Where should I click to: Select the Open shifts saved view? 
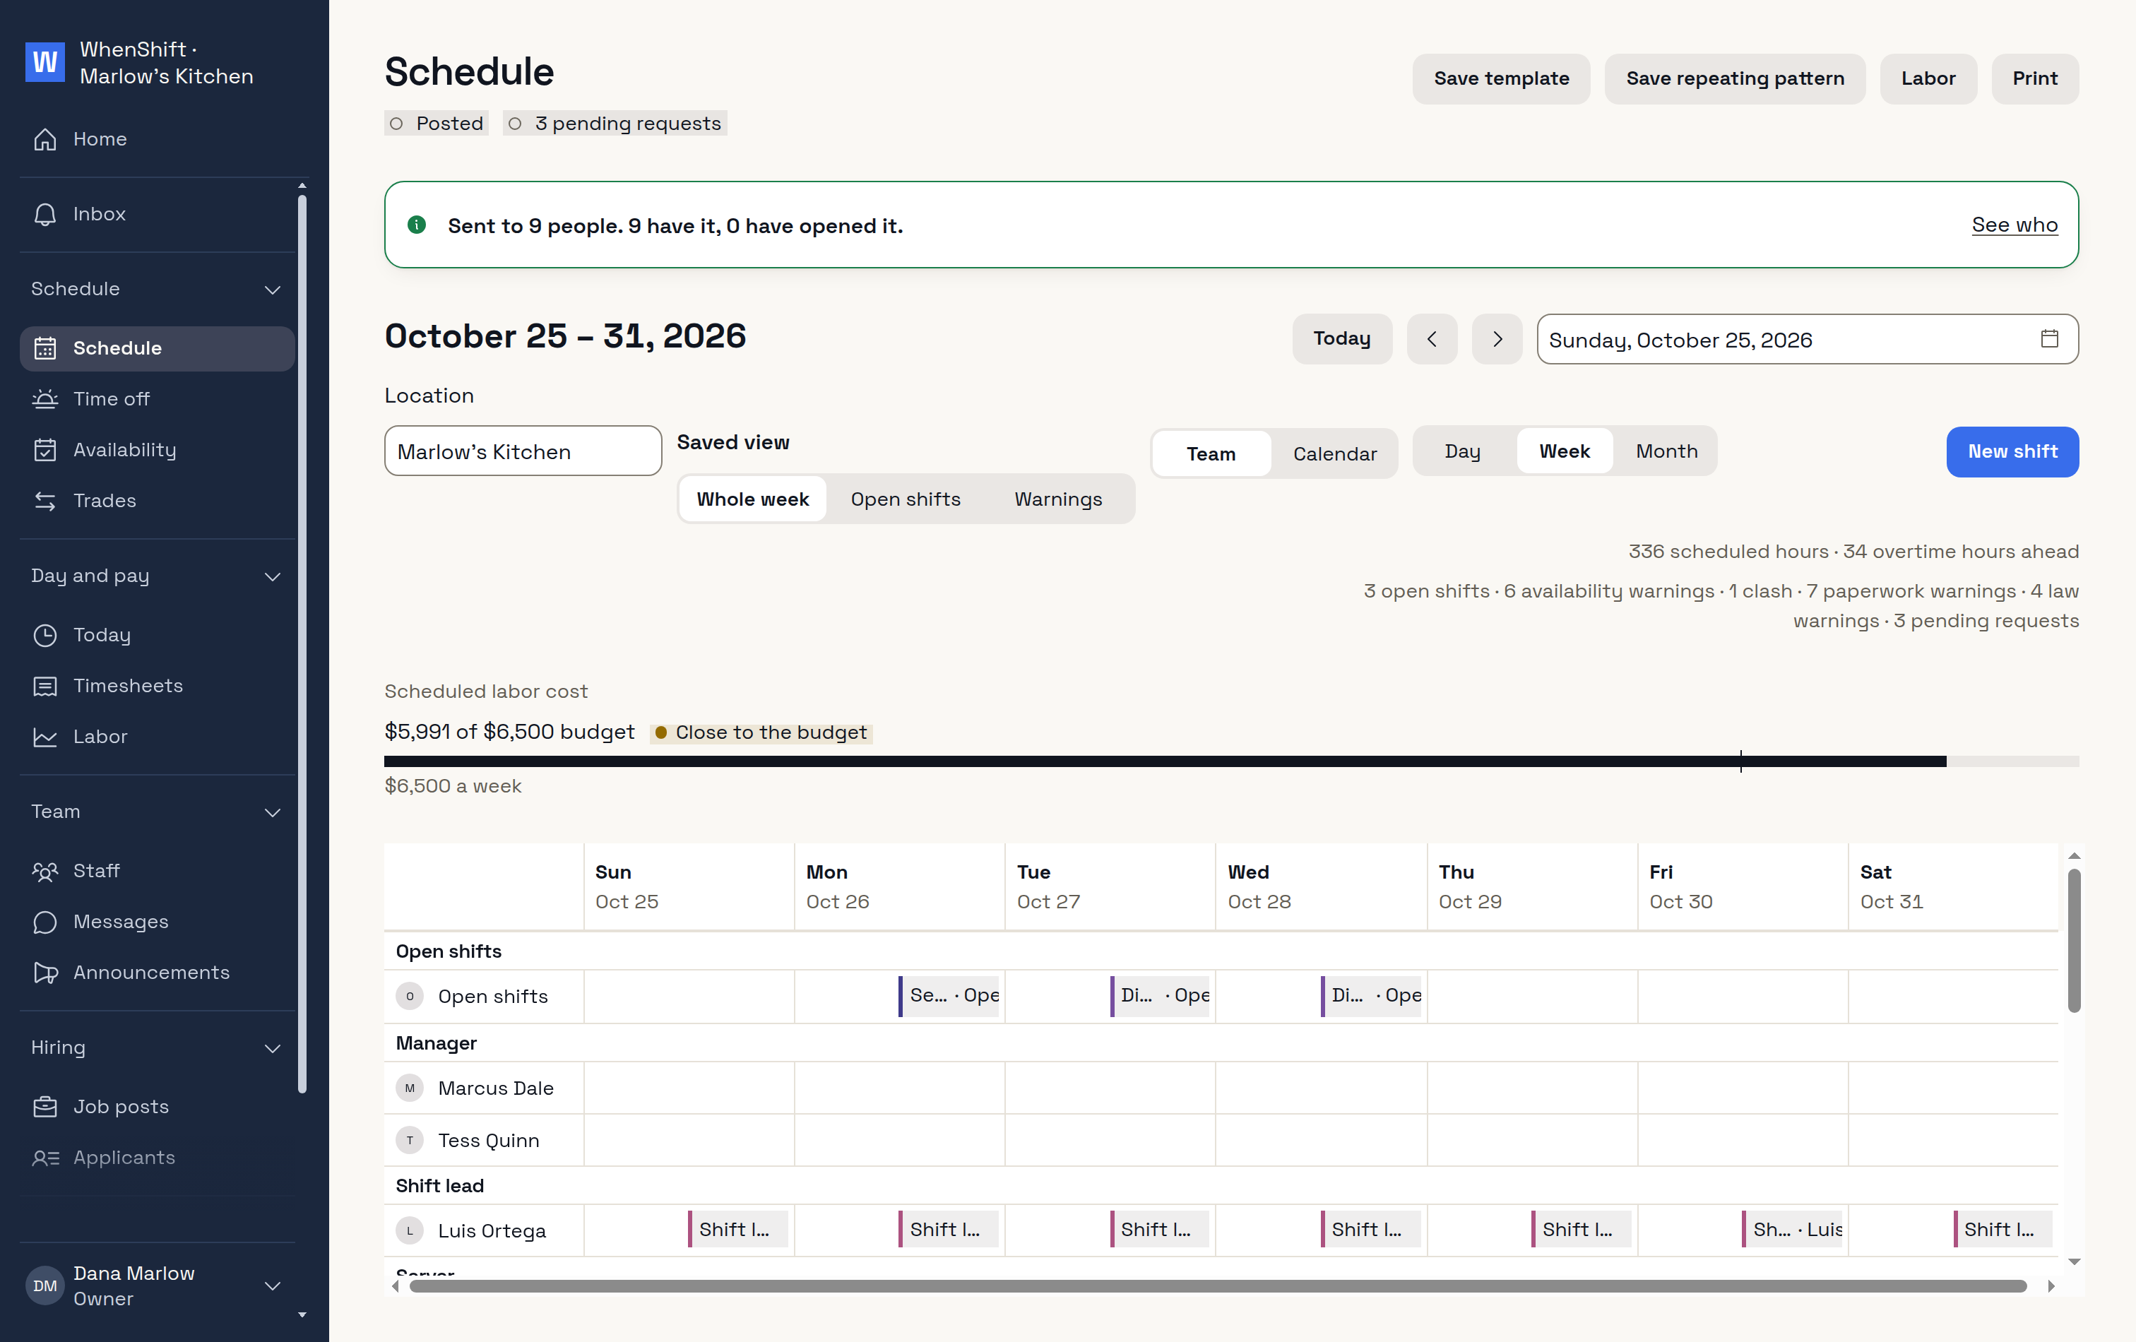pyautogui.click(x=906, y=499)
